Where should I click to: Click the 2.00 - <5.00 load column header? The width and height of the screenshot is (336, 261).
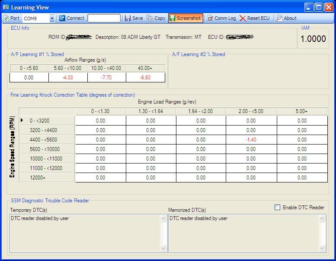pyautogui.click(x=251, y=111)
